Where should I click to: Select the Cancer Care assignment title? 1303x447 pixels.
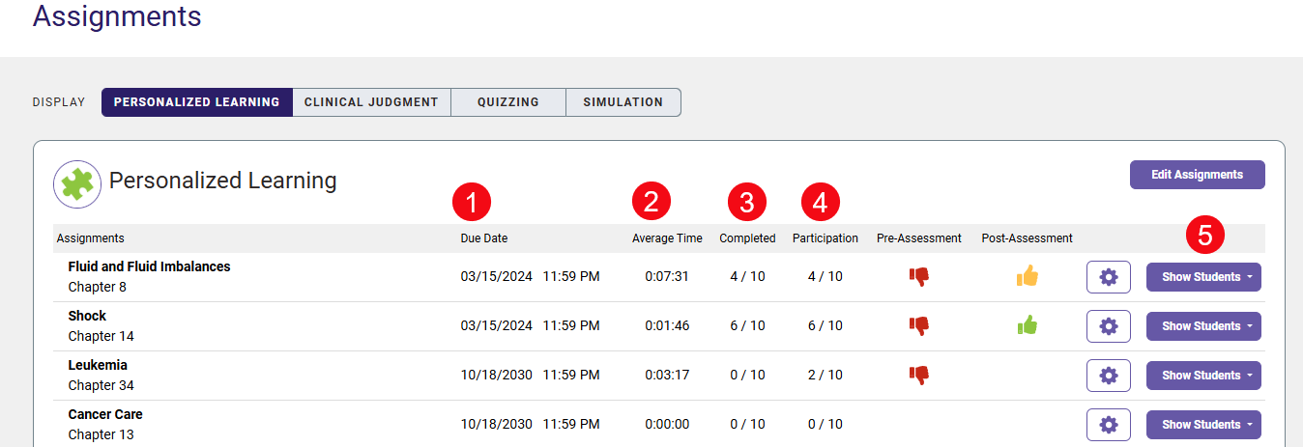tap(105, 414)
